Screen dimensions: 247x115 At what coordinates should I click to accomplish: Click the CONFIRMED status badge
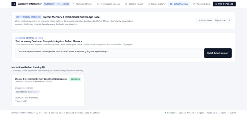(75, 79)
